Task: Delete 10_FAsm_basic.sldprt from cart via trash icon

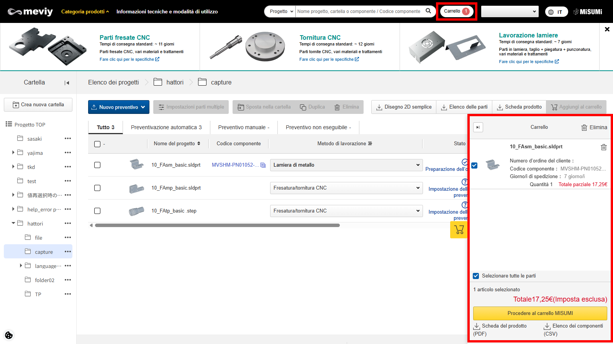Action: pyautogui.click(x=603, y=147)
